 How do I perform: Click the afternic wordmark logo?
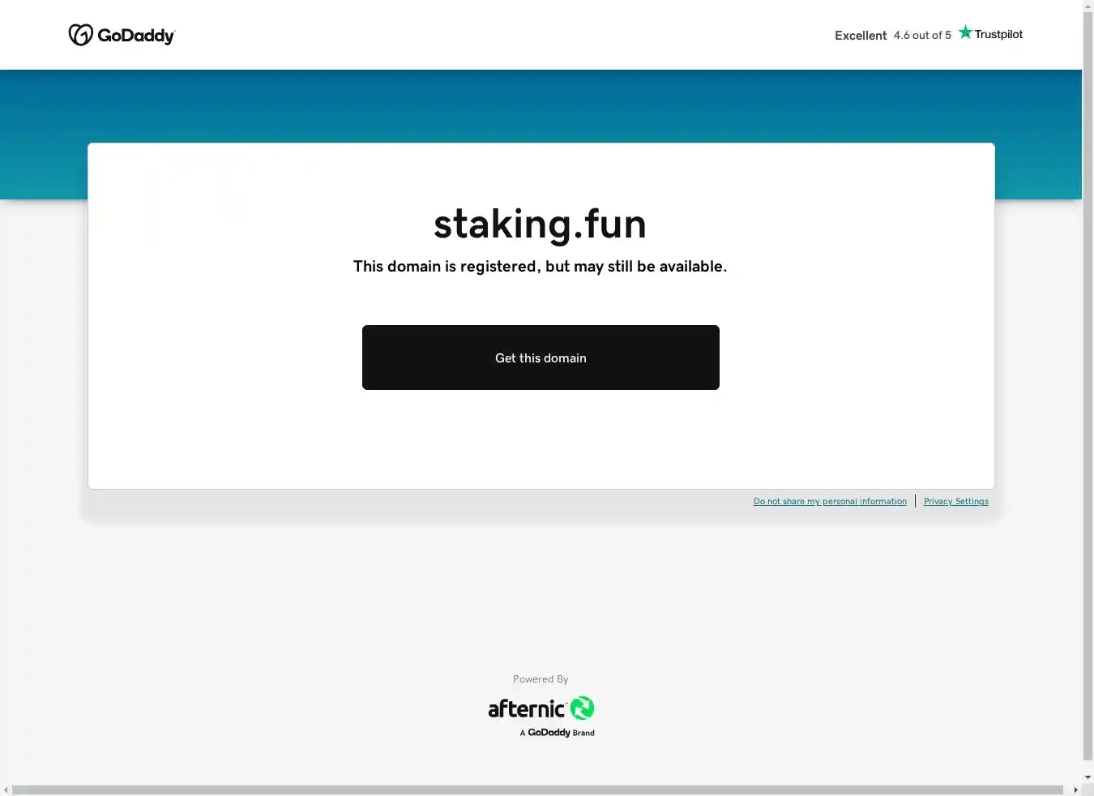527,709
